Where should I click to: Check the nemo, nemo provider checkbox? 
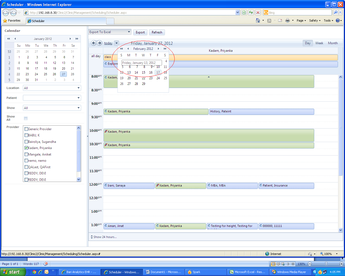pos(26,161)
